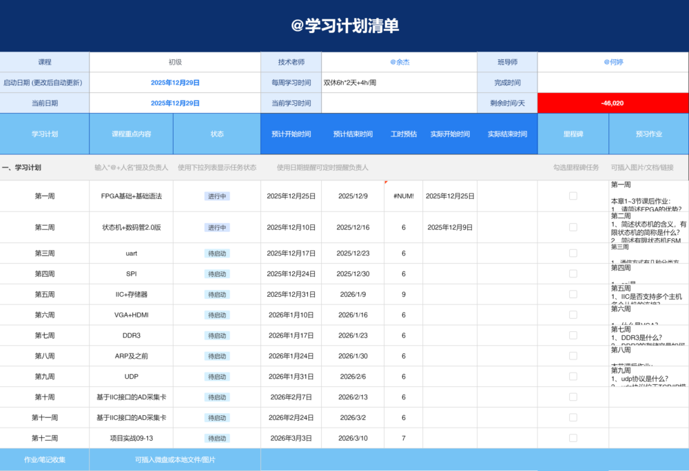
Task: Click the 作业/笔记收集 footer cell
Action: (45, 459)
